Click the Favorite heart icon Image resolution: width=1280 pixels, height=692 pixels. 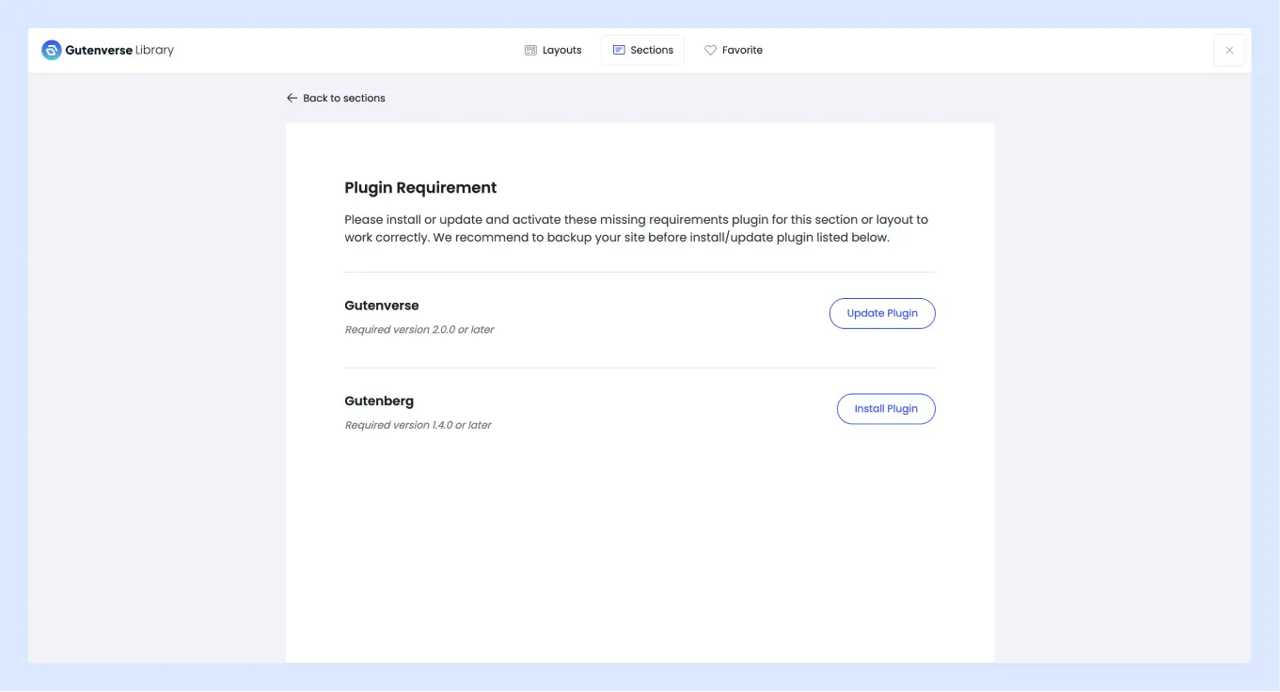pos(711,50)
